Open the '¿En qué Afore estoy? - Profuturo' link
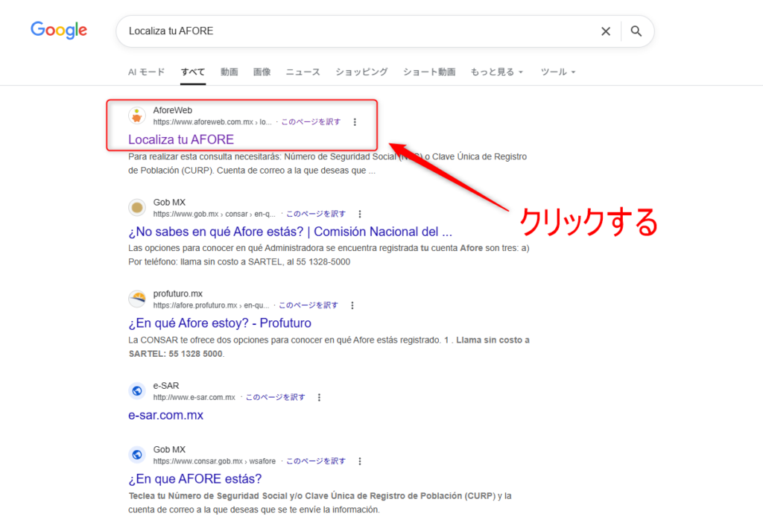Screen dimensions: 763x517 pyautogui.click(x=219, y=323)
